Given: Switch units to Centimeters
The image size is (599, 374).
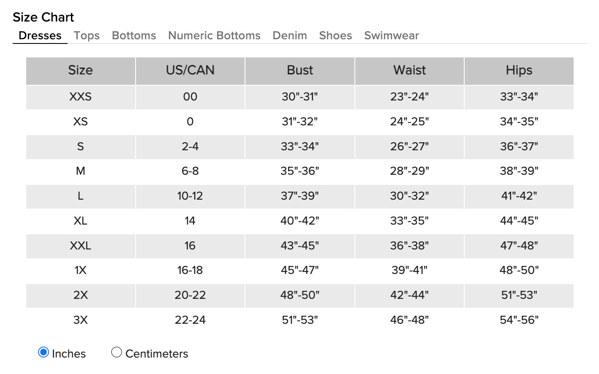Looking at the screenshot, I should click(117, 352).
